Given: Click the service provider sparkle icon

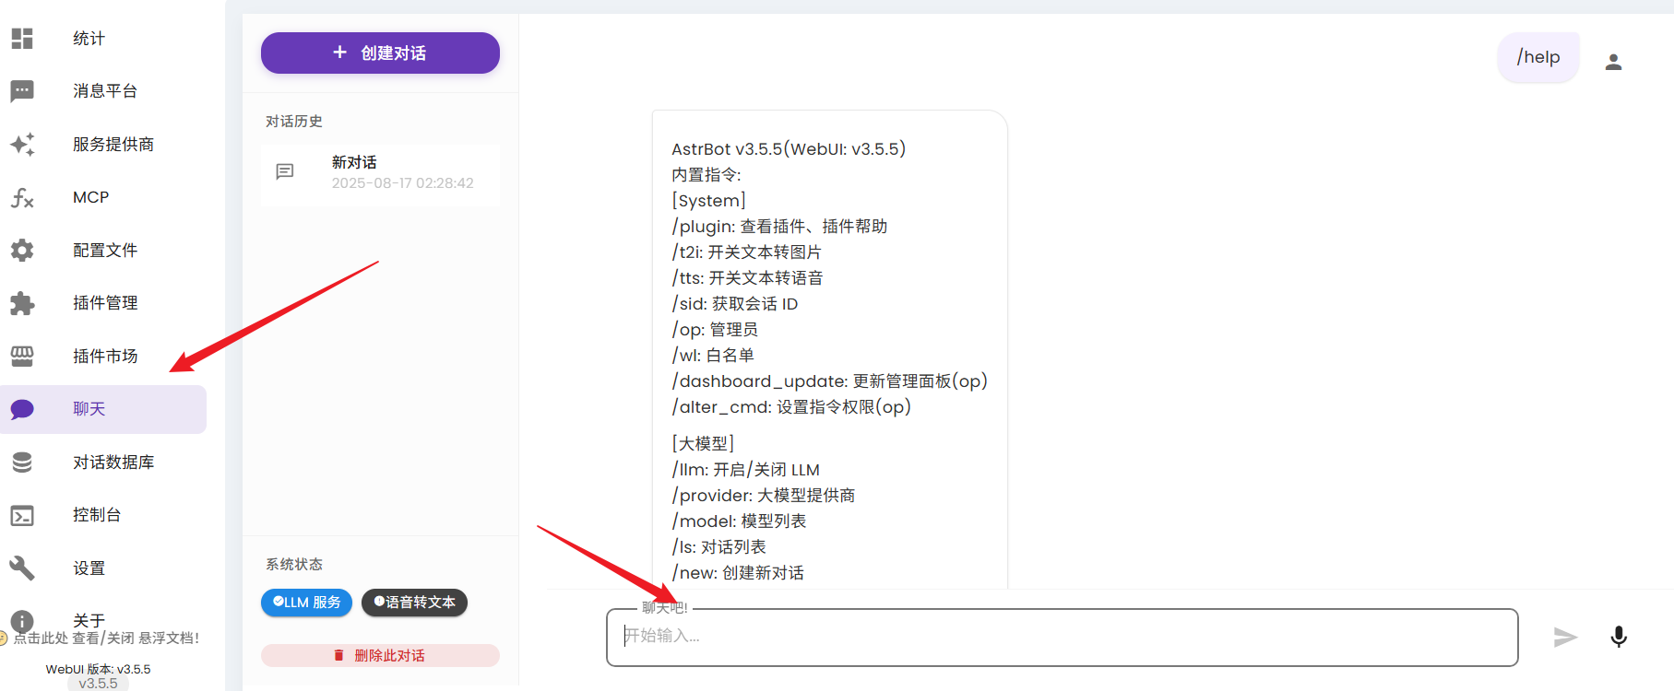Looking at the screenshot, I should coord(22,145).
